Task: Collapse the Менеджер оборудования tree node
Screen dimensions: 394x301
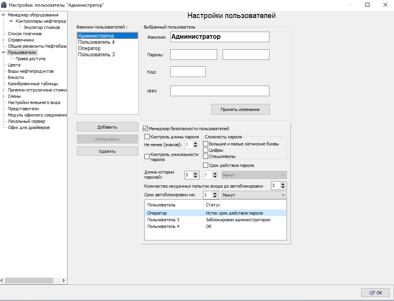Action: coord(3,15)
